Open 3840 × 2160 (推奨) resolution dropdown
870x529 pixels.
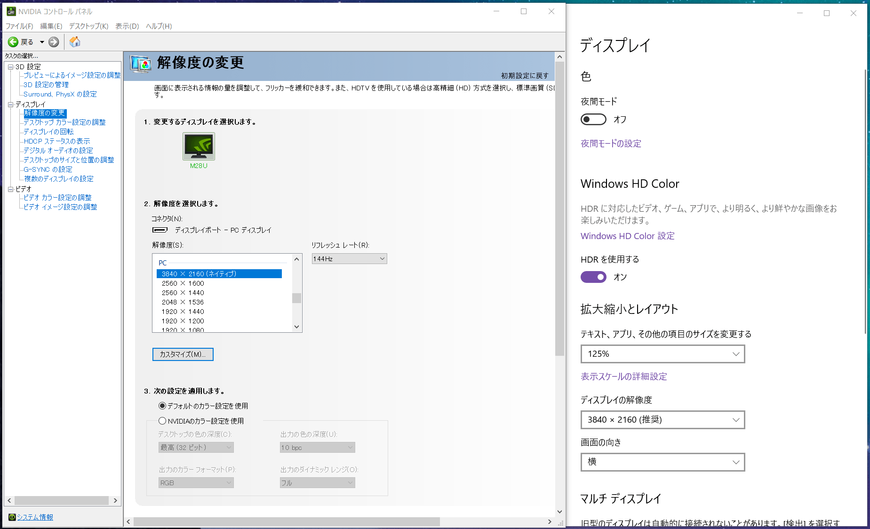(x=662, y=420)
